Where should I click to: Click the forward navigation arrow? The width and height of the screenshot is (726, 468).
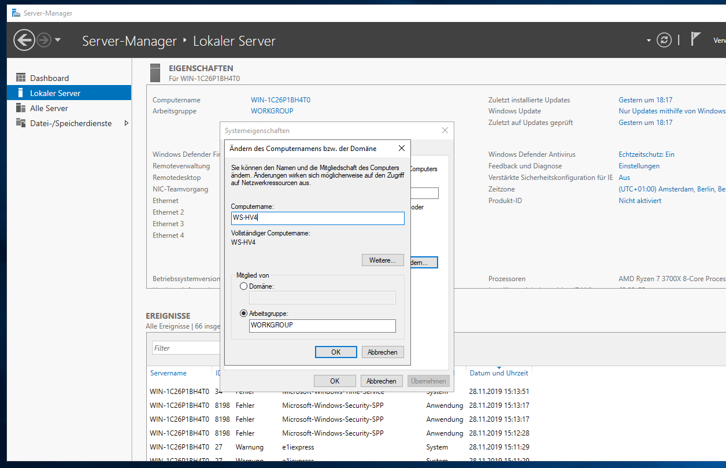point(43,40)
